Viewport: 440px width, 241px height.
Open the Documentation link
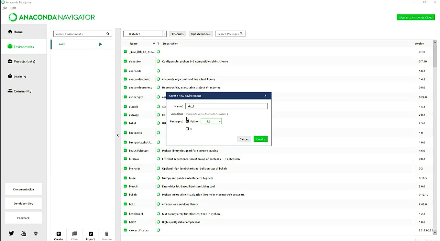coord(24,190)
